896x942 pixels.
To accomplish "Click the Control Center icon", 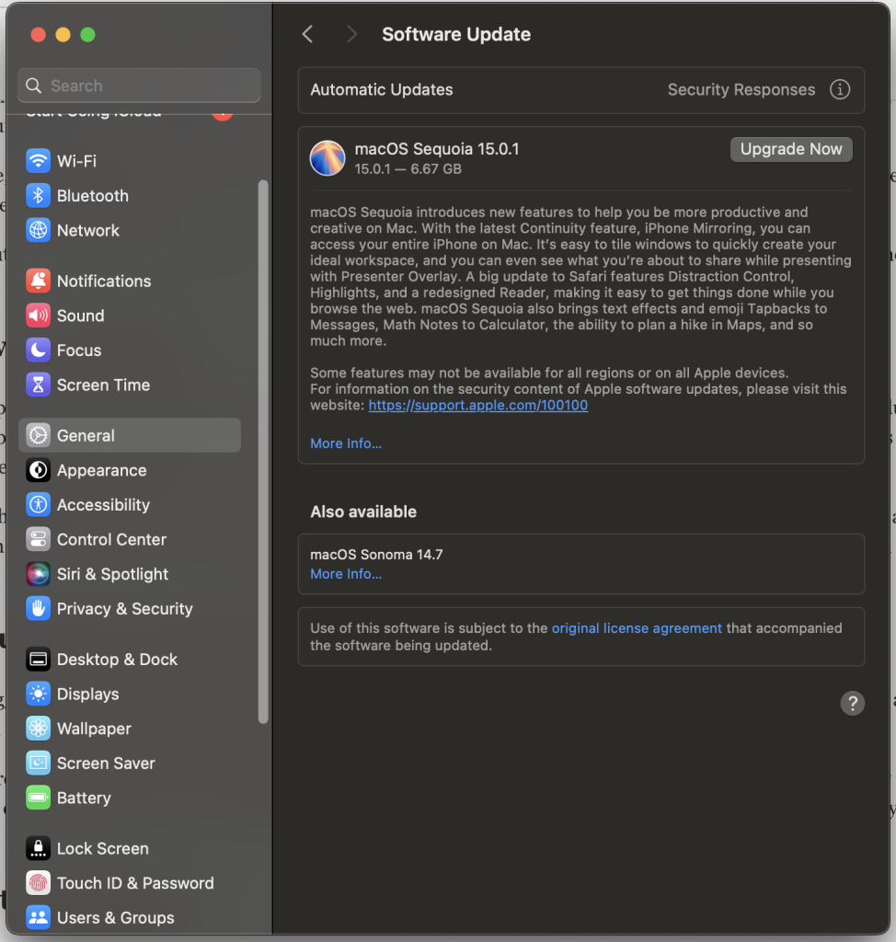I will point(38,539).
